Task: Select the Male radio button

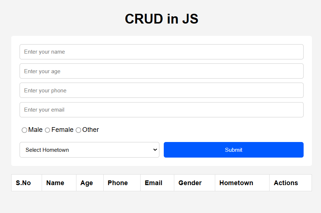Action: [24, 130]
